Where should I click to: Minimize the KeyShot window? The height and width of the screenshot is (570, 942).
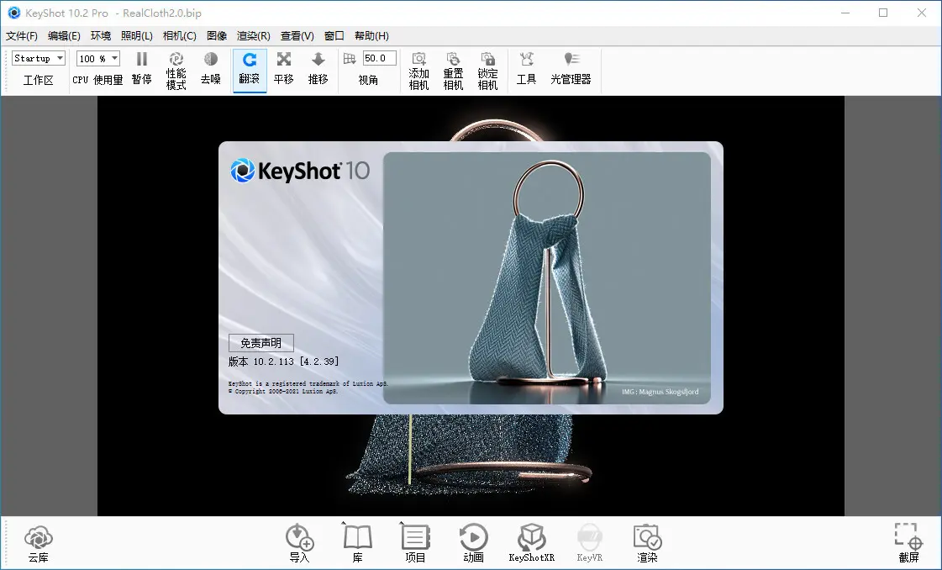point(845,13)
